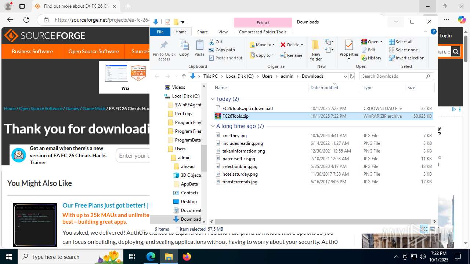Select Desktop in navigation pane

pyautogui.click(x=185, y=202)
